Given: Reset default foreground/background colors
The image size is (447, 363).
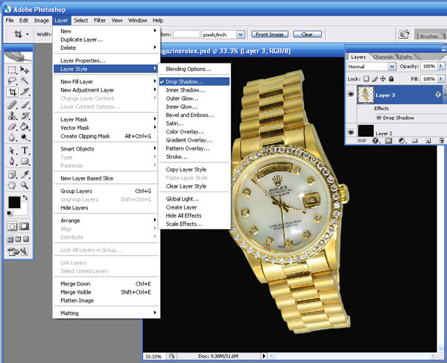Looking at the screenshot, I should [9, 213].
